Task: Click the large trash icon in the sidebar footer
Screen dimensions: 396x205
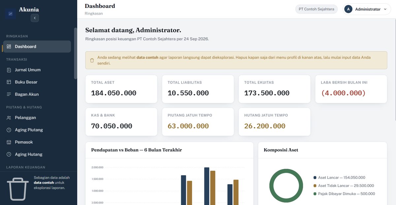Action: pyautogui.click(x=18, y=189)
